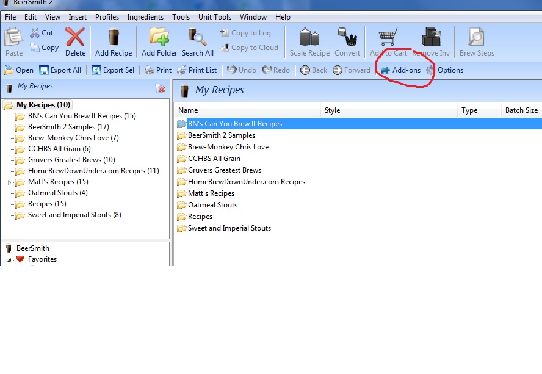Open the Add-ons dialog
Image resolution: width=542 pixels, height=374 pixels.
point(400,70)
